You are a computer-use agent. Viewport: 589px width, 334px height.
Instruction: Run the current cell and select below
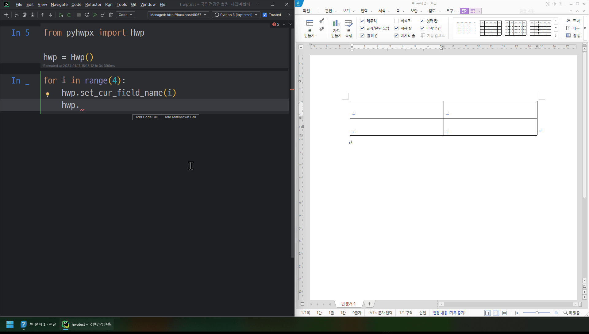pos(61,15)
